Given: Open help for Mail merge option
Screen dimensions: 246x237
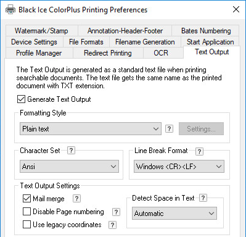Looking at the screenshot, I should pos(76,199).
